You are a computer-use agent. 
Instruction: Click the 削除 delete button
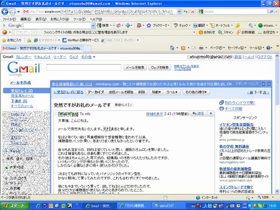(x=142, y=92)
